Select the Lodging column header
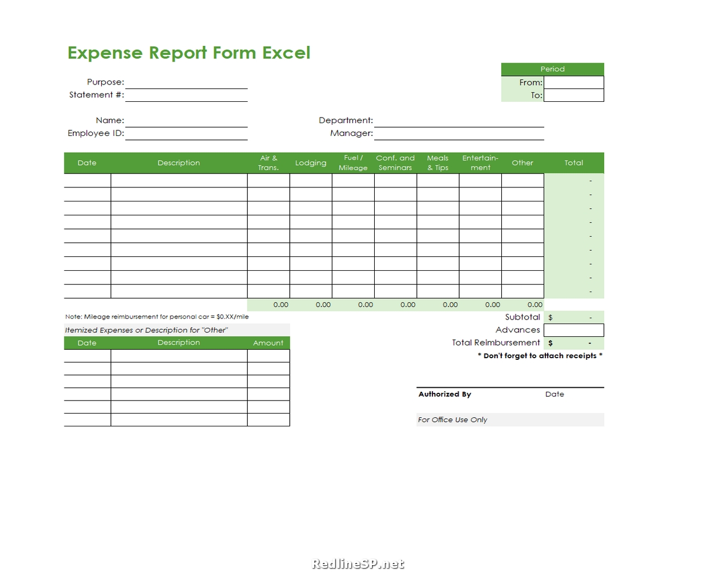716x573 pixels. 311,163
